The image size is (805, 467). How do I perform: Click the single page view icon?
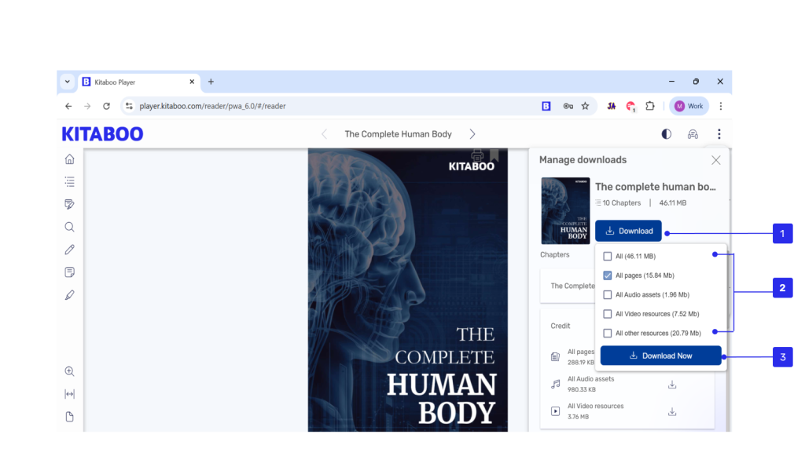69,416
